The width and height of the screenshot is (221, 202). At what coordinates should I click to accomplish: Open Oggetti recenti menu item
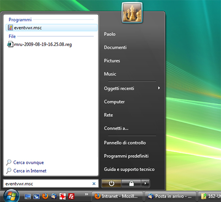pyautogui.click(x=119, y=88)
